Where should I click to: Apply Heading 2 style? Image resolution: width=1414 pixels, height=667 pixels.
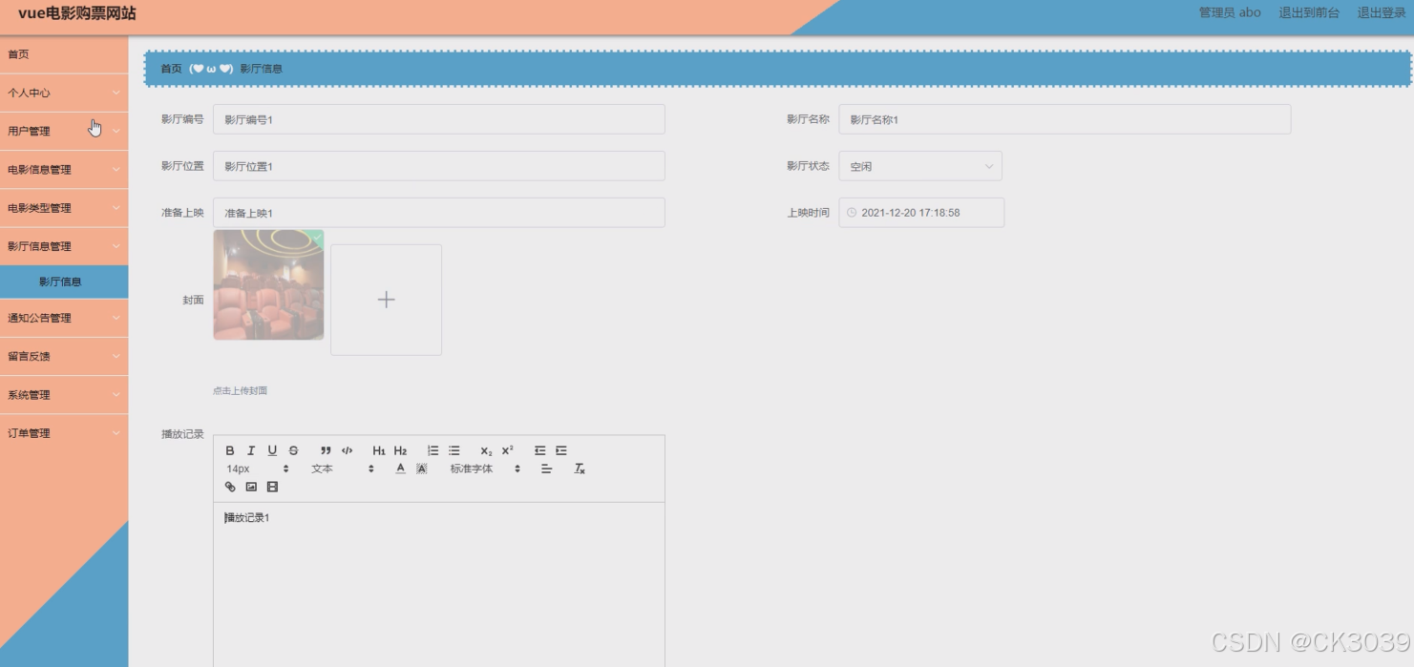point(400,450)
